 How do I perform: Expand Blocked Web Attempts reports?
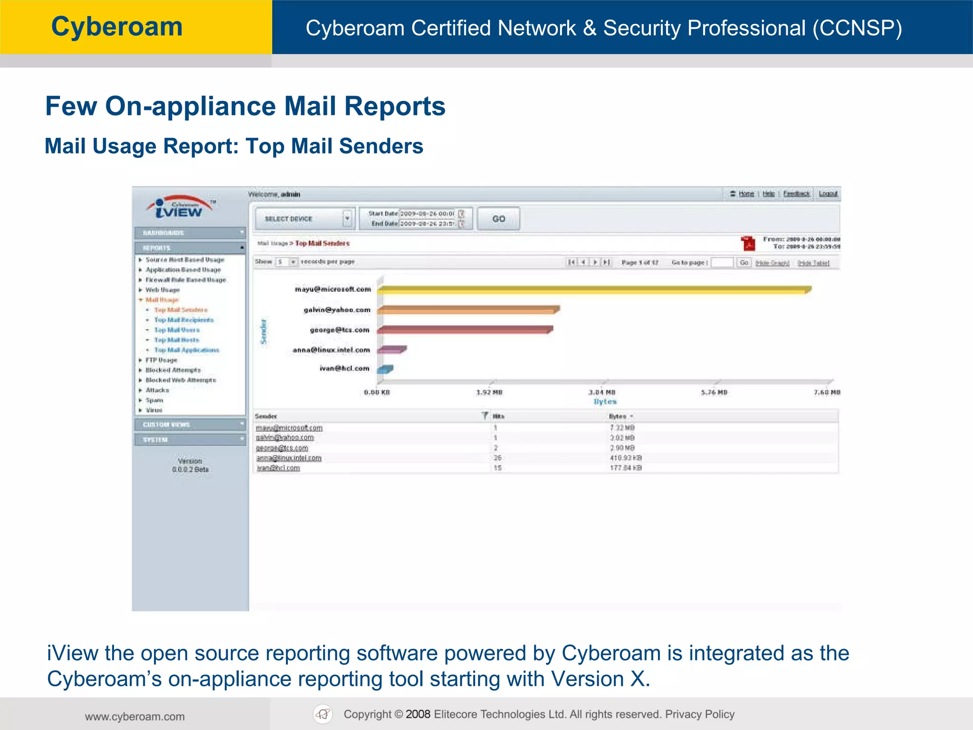click(181, 380)
